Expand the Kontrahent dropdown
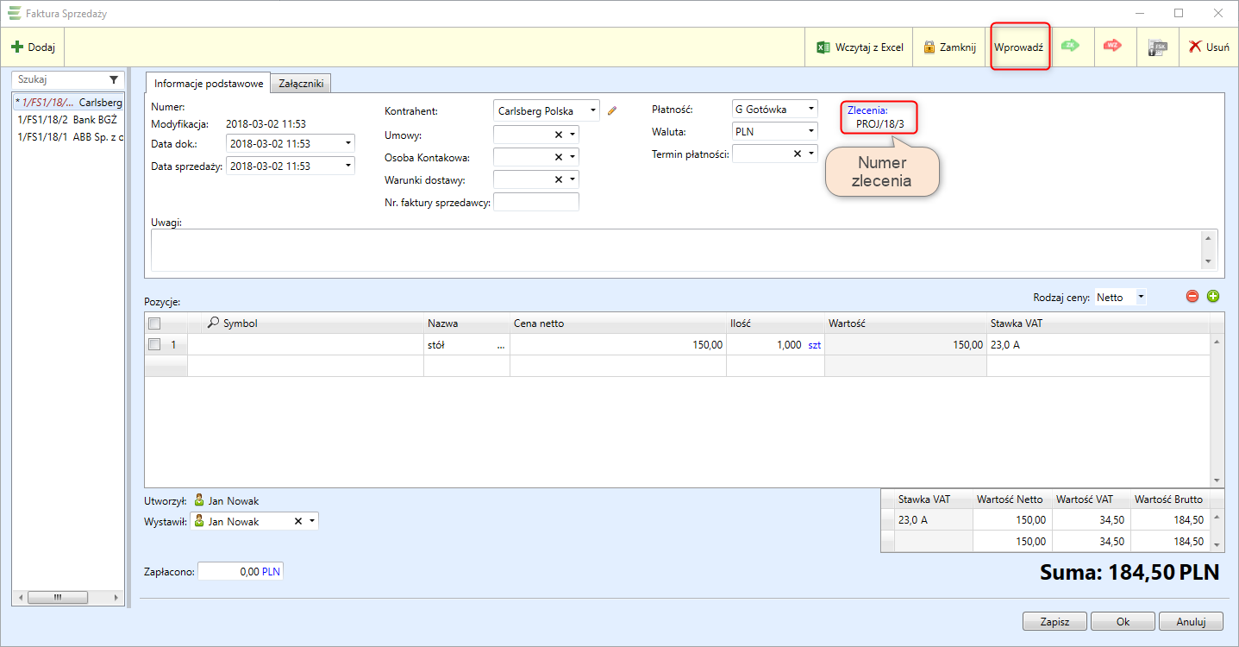Screen dimensions: 1239x647 592,110
